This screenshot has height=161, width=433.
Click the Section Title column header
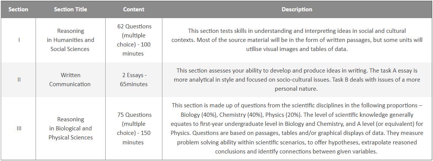click(70, 9)
